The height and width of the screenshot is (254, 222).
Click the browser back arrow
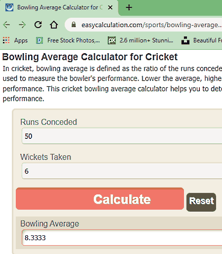click(6, 25)
